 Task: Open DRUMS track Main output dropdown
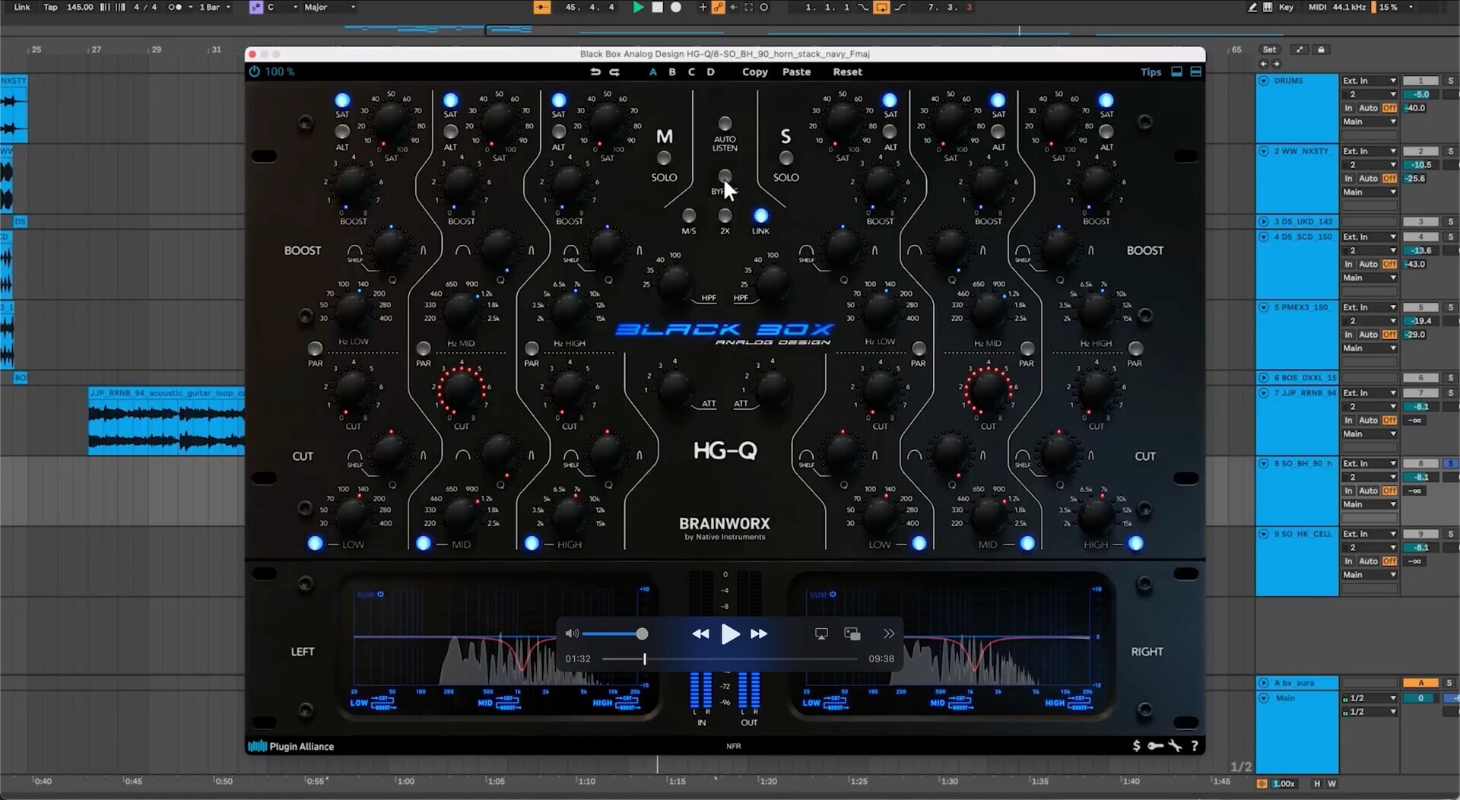(1369, 122)
